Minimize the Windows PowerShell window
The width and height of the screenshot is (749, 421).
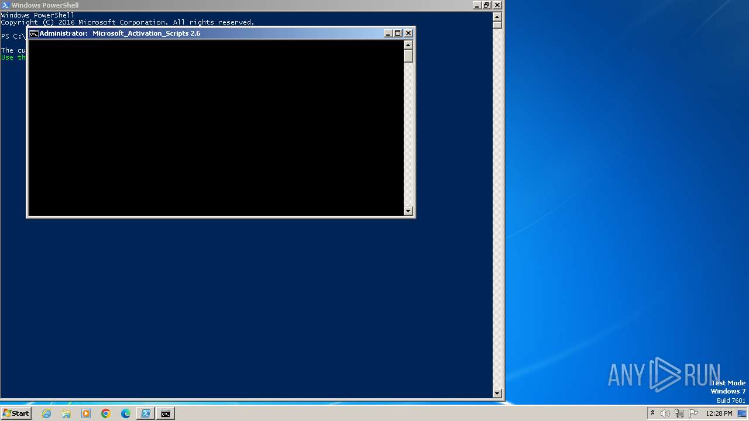point(476,5)
